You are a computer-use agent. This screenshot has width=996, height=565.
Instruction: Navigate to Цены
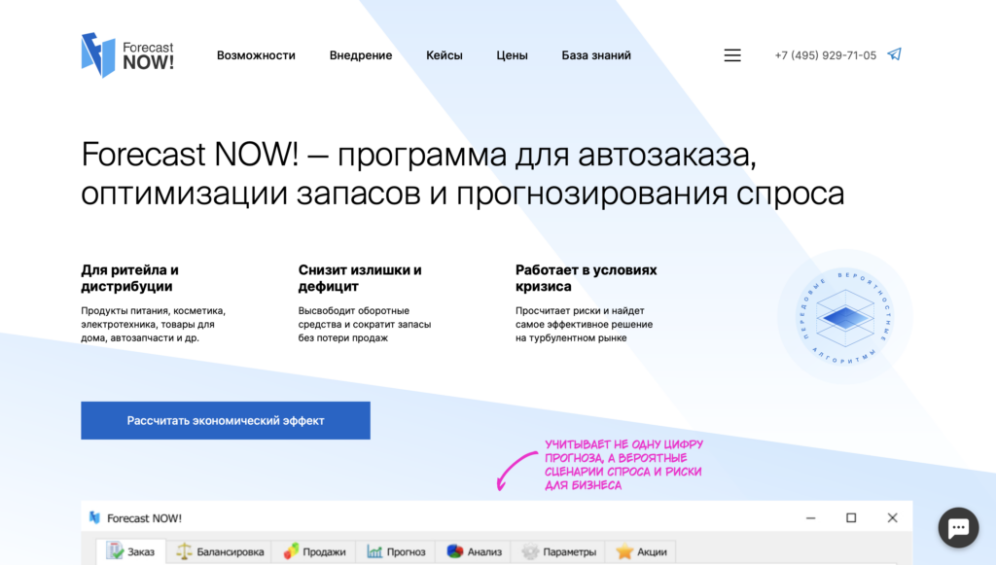(x=512, y=55)
